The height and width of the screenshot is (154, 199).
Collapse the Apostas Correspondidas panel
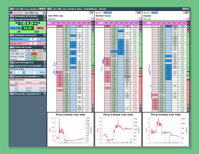11,76
